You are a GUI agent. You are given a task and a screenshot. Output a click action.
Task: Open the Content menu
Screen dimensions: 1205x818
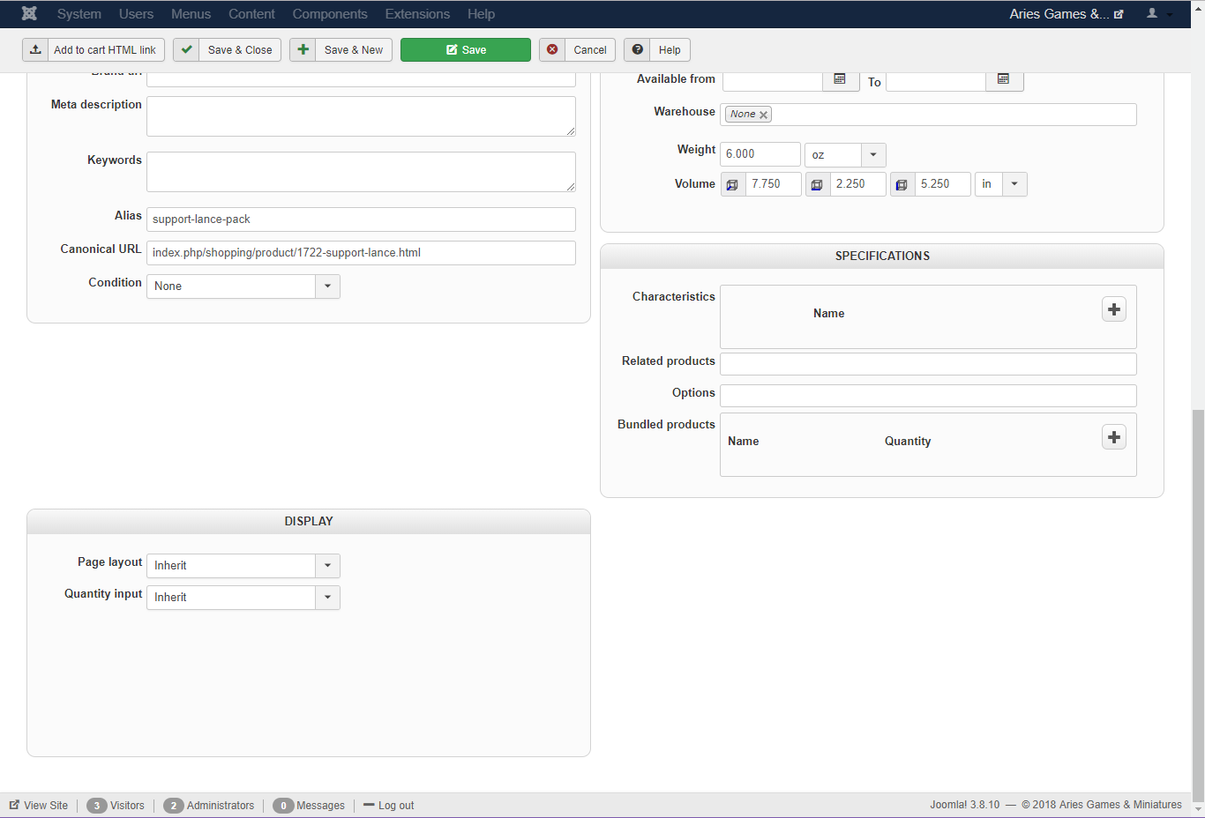click(x=251, y=14)
